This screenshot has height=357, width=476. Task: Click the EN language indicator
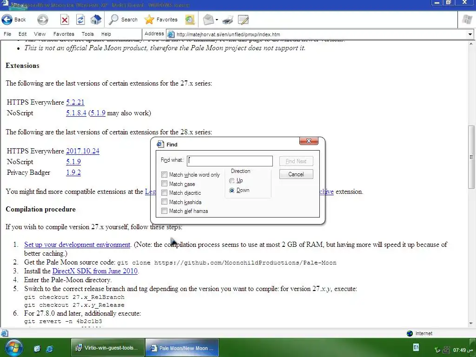click(416, 347)
